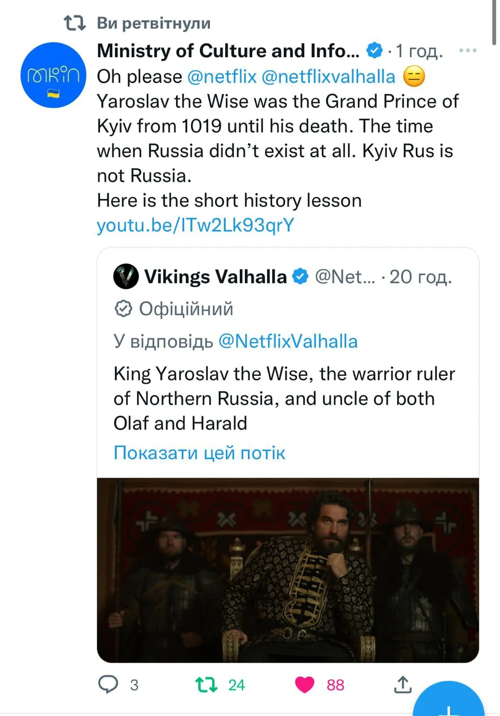Screen dimensions: 500x716
Task: Open the three-dot more options menu
Action: pos(468,51)
